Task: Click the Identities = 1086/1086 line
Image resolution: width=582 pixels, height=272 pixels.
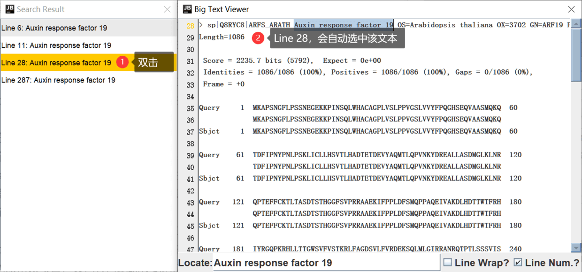Action: (x=368, y=72)
